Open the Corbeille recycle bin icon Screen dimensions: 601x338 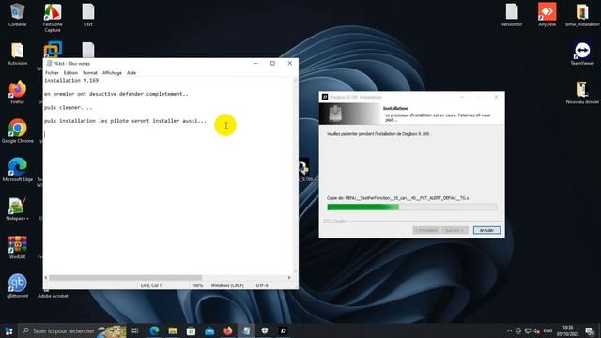pyautogui.click(x=17, y=15)
